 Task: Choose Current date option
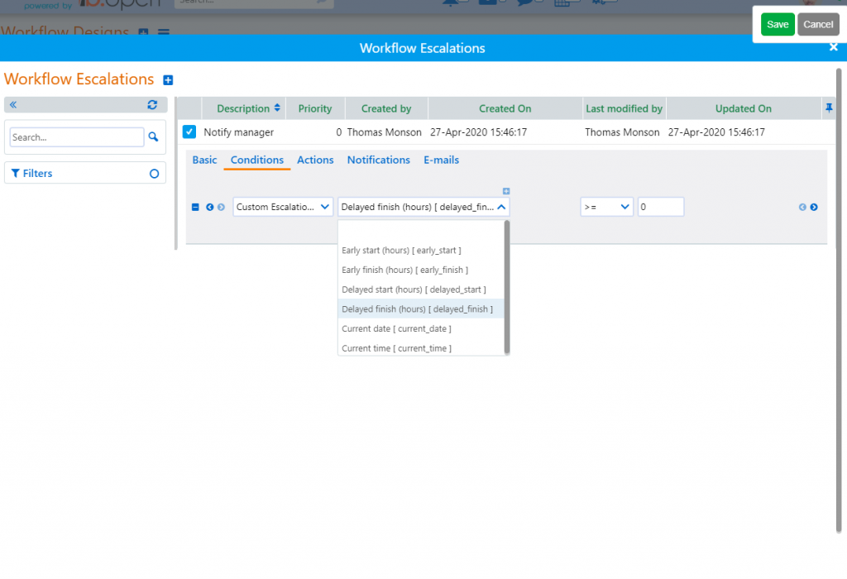421,328
